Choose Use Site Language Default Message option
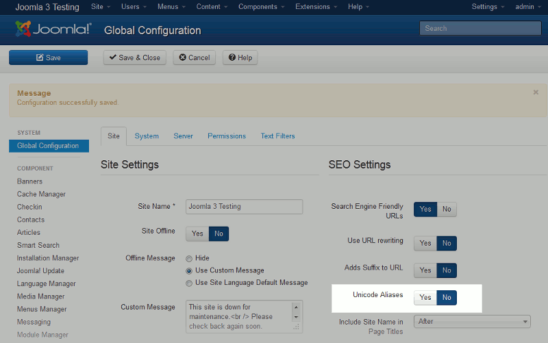This screenshot has height=343, width=548. (189, 283)
